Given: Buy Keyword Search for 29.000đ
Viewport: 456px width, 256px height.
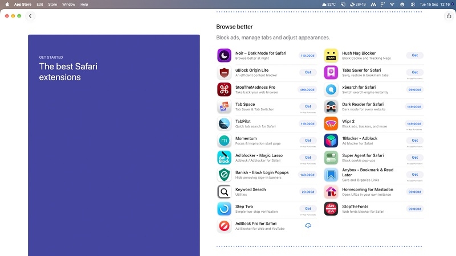Looking at the screenshot, I should coord(308,192).
